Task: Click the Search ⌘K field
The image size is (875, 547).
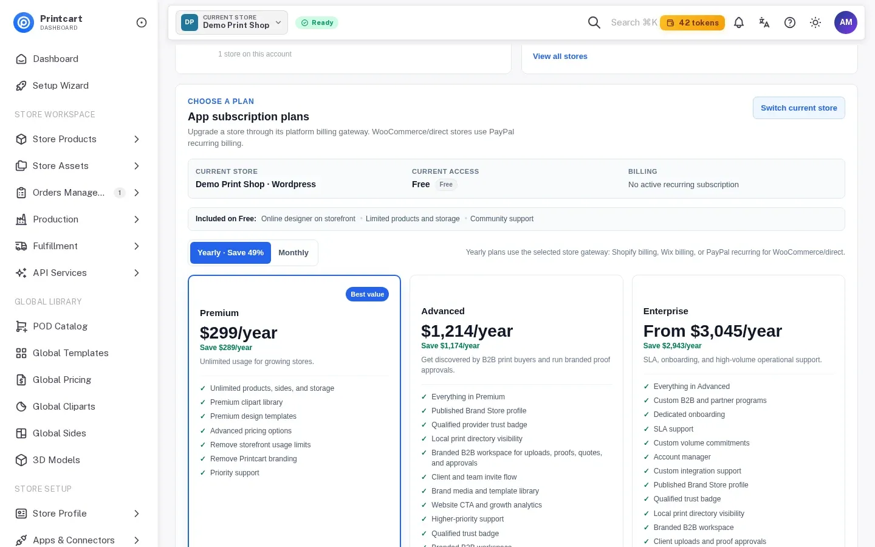Action: click(634, 22)
